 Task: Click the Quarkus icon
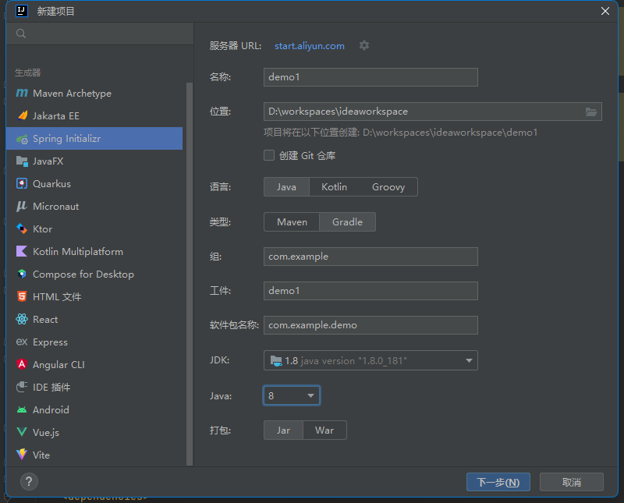(22, 183)
